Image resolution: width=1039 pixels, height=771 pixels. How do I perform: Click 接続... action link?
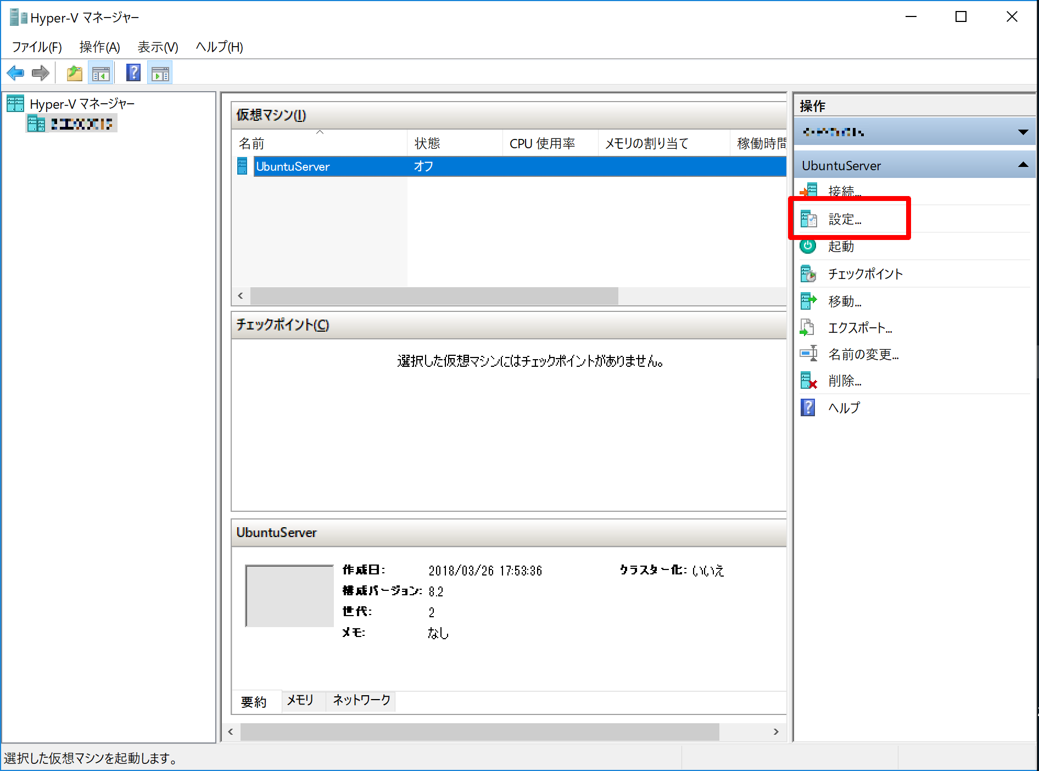point(845,192)
